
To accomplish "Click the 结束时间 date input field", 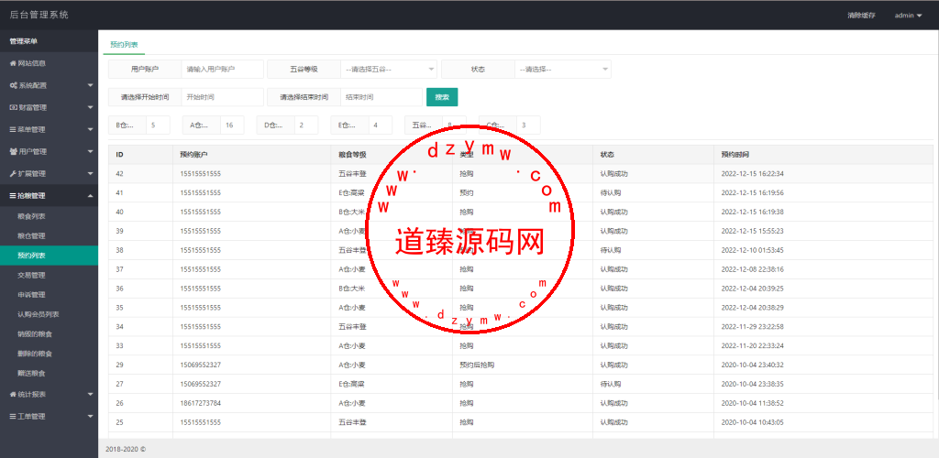I will 381,97.
